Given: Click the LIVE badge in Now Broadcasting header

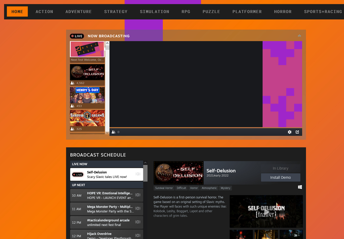Looking at the screenshot, I should [77, 36].
